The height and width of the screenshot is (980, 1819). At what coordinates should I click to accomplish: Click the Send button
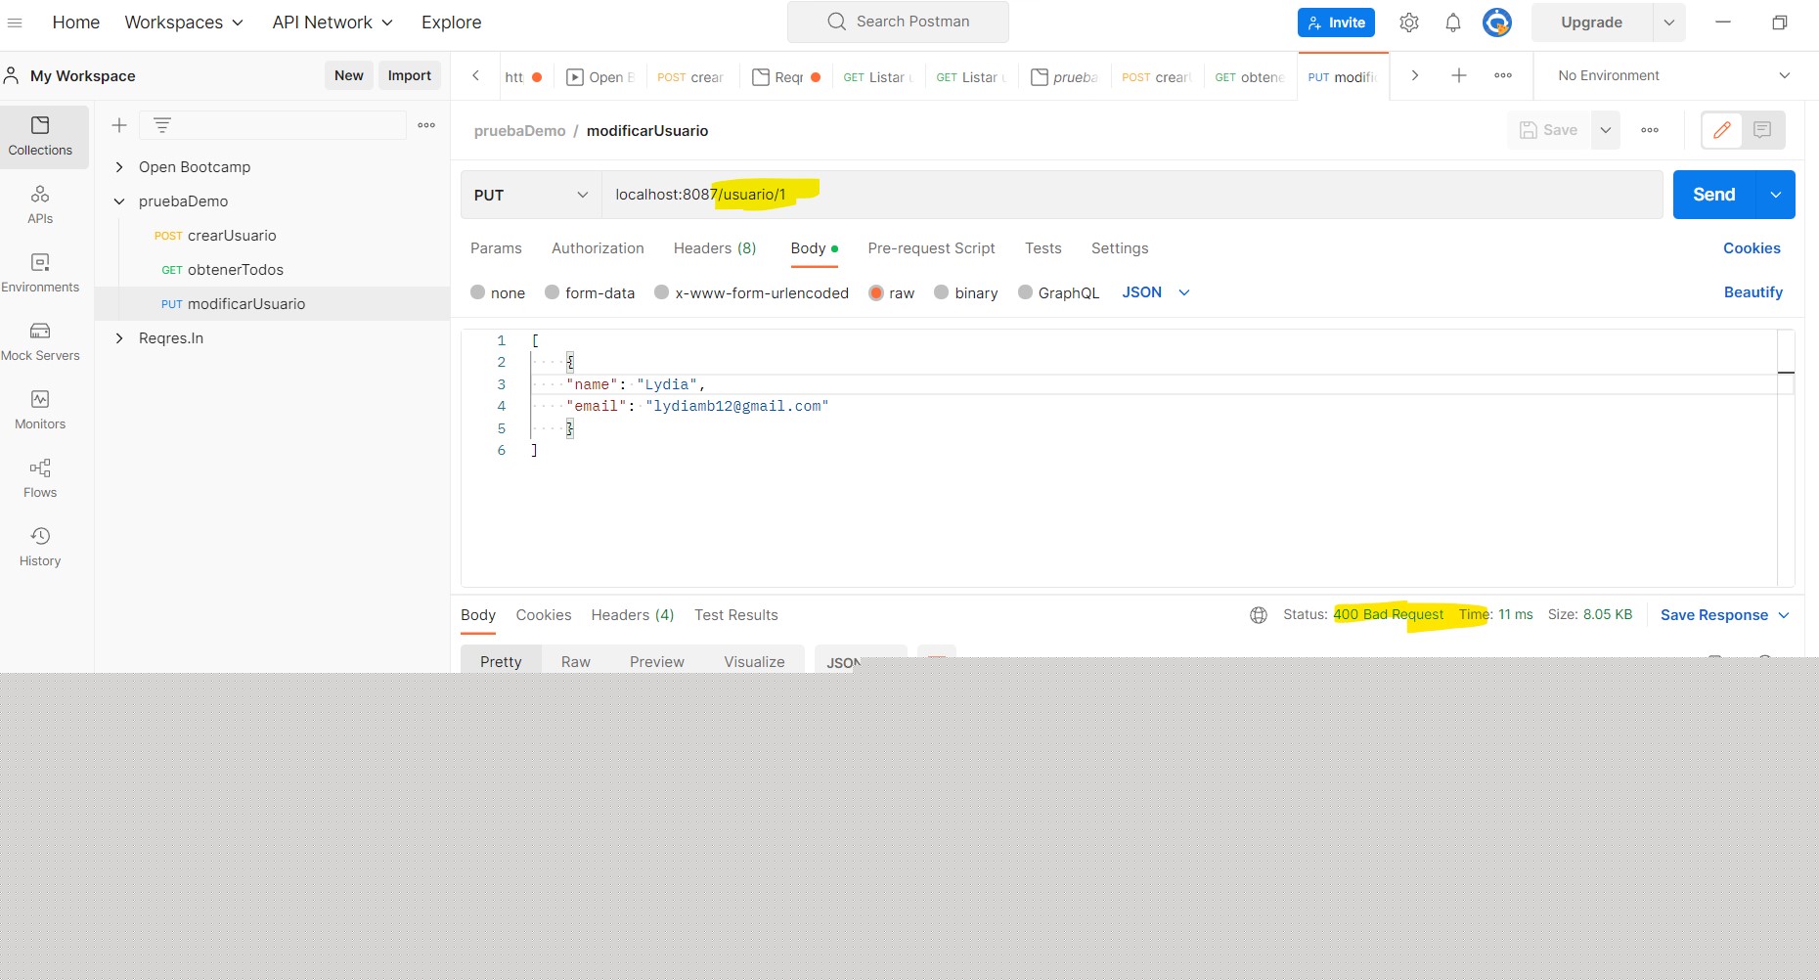(1714, 195)
